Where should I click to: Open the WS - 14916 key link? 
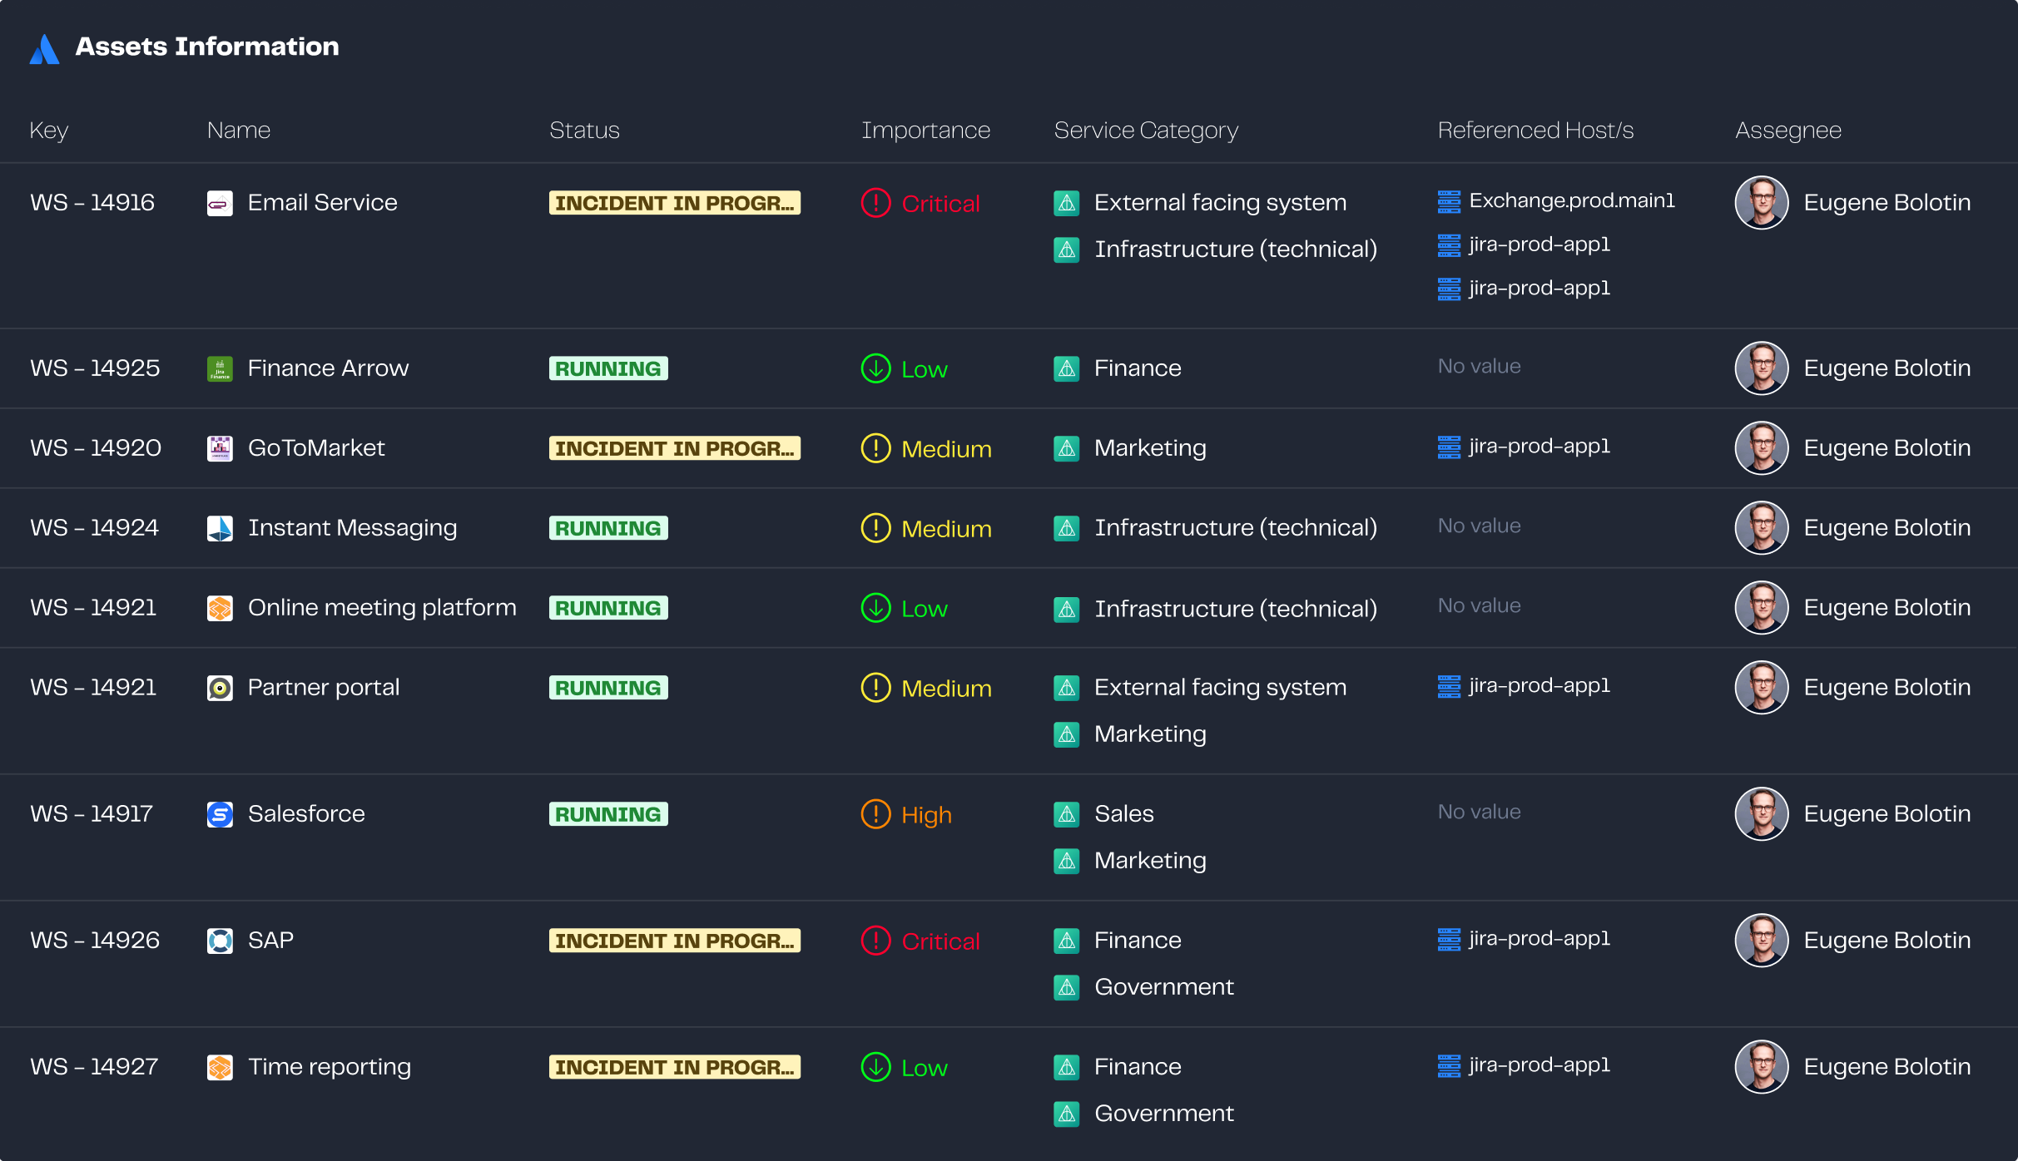92,203
